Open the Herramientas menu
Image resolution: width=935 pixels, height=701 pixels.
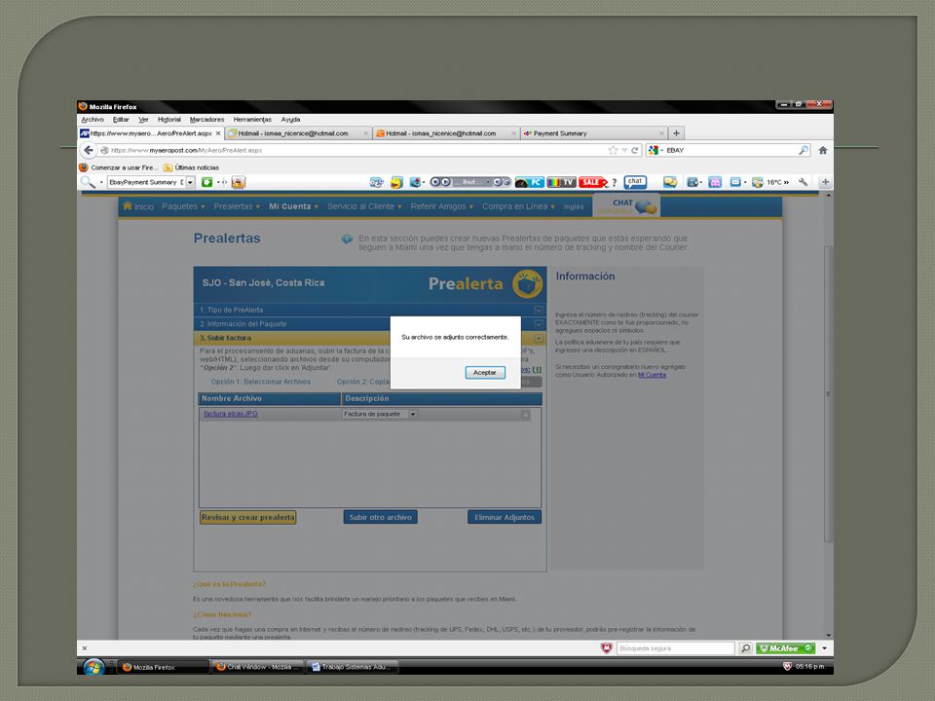252,119
